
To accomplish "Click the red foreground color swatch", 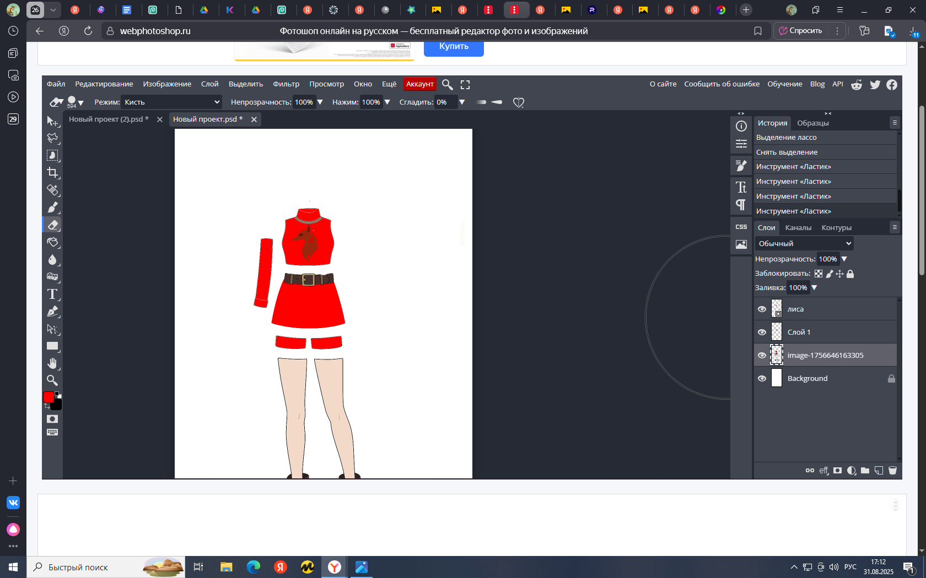I will pos(49,397).
